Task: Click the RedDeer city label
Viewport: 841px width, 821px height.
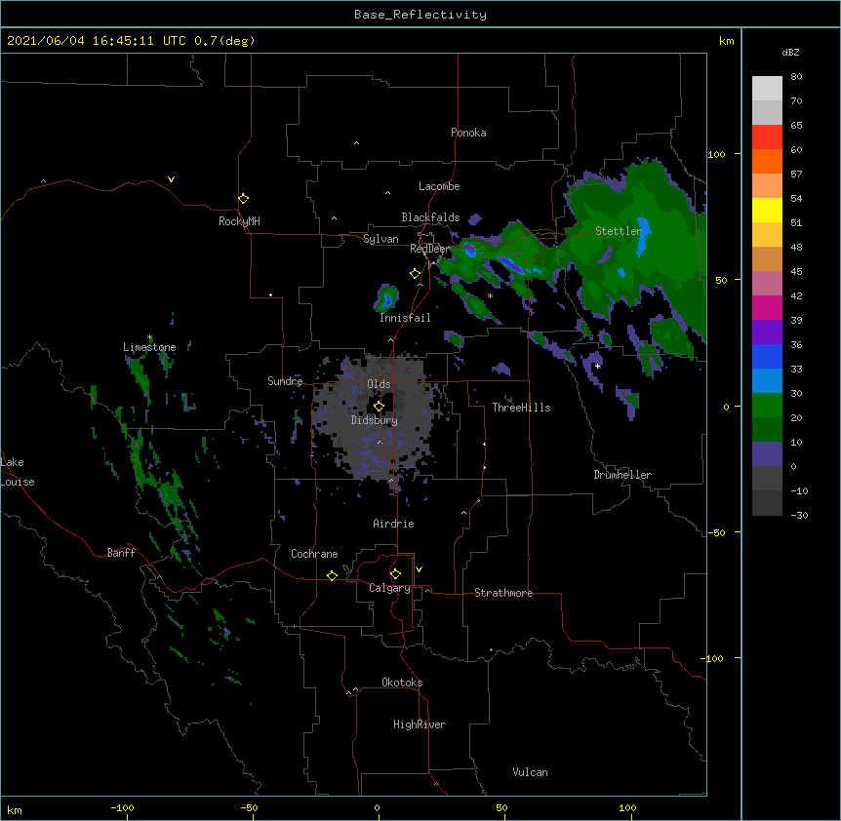Action: point(429,249)
